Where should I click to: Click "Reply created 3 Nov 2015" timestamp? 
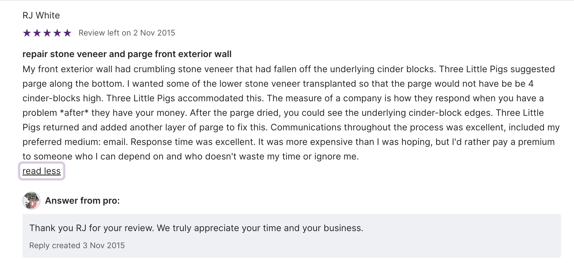point(77,245)
